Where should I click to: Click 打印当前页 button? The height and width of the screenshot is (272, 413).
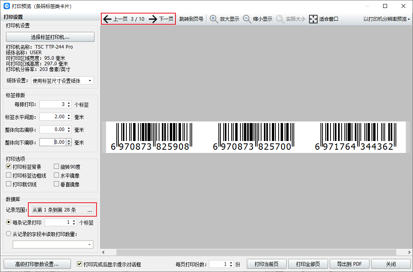tap(267, 264)
